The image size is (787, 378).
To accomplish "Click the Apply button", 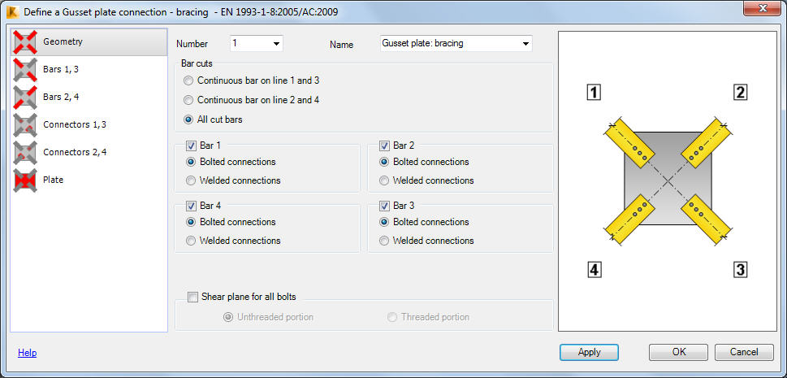I will tap(590, 352).
